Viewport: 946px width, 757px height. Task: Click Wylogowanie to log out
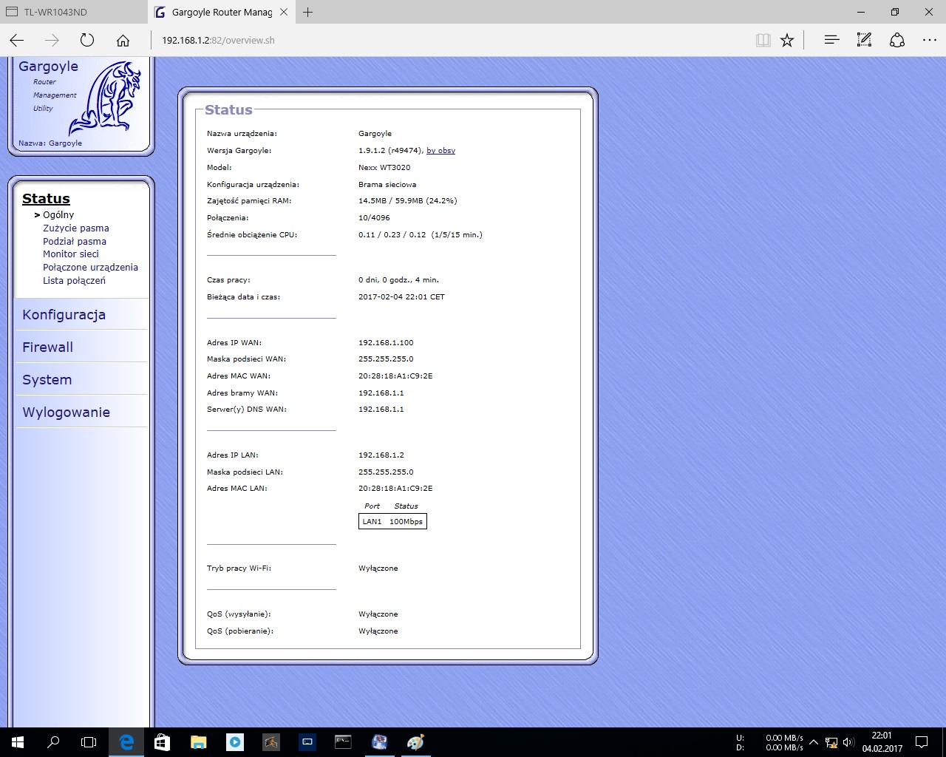click(x=66, y=413)
